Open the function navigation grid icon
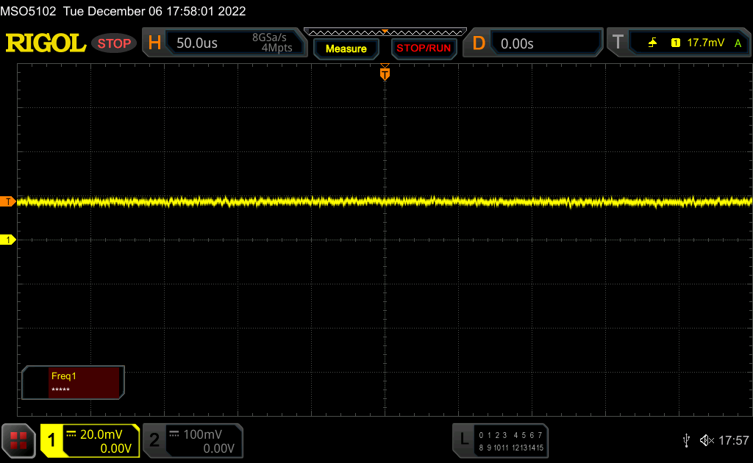 point(18,440)
